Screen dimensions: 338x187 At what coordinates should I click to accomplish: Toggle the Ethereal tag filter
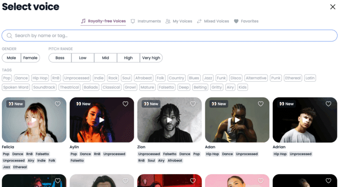(293, 78)
